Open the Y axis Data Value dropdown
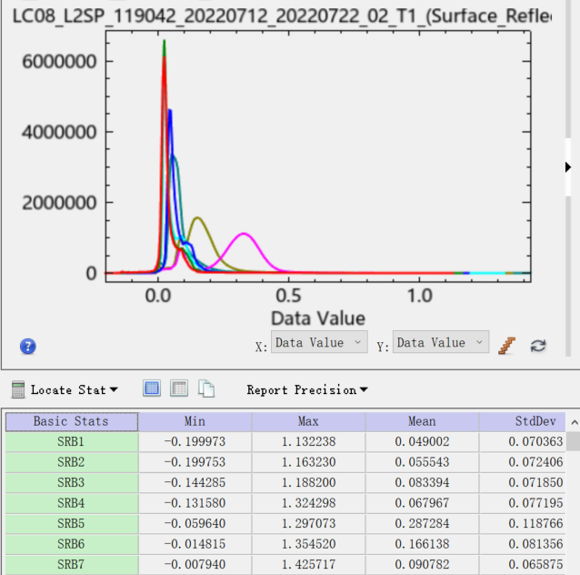The image size is (580, 575). click(441, 342)
